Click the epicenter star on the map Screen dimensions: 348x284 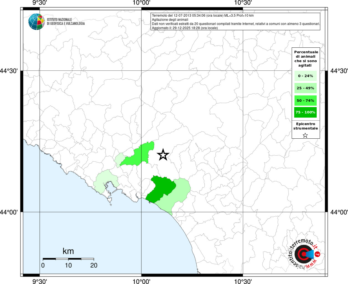click(163, 154)
